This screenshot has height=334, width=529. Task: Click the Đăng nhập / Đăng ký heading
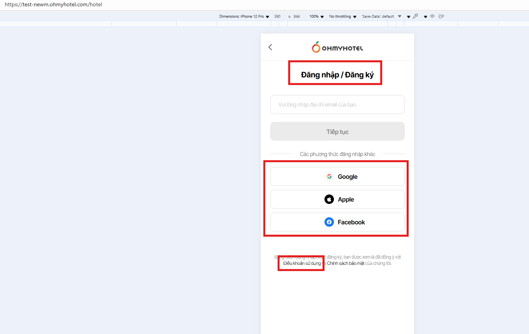337,75
